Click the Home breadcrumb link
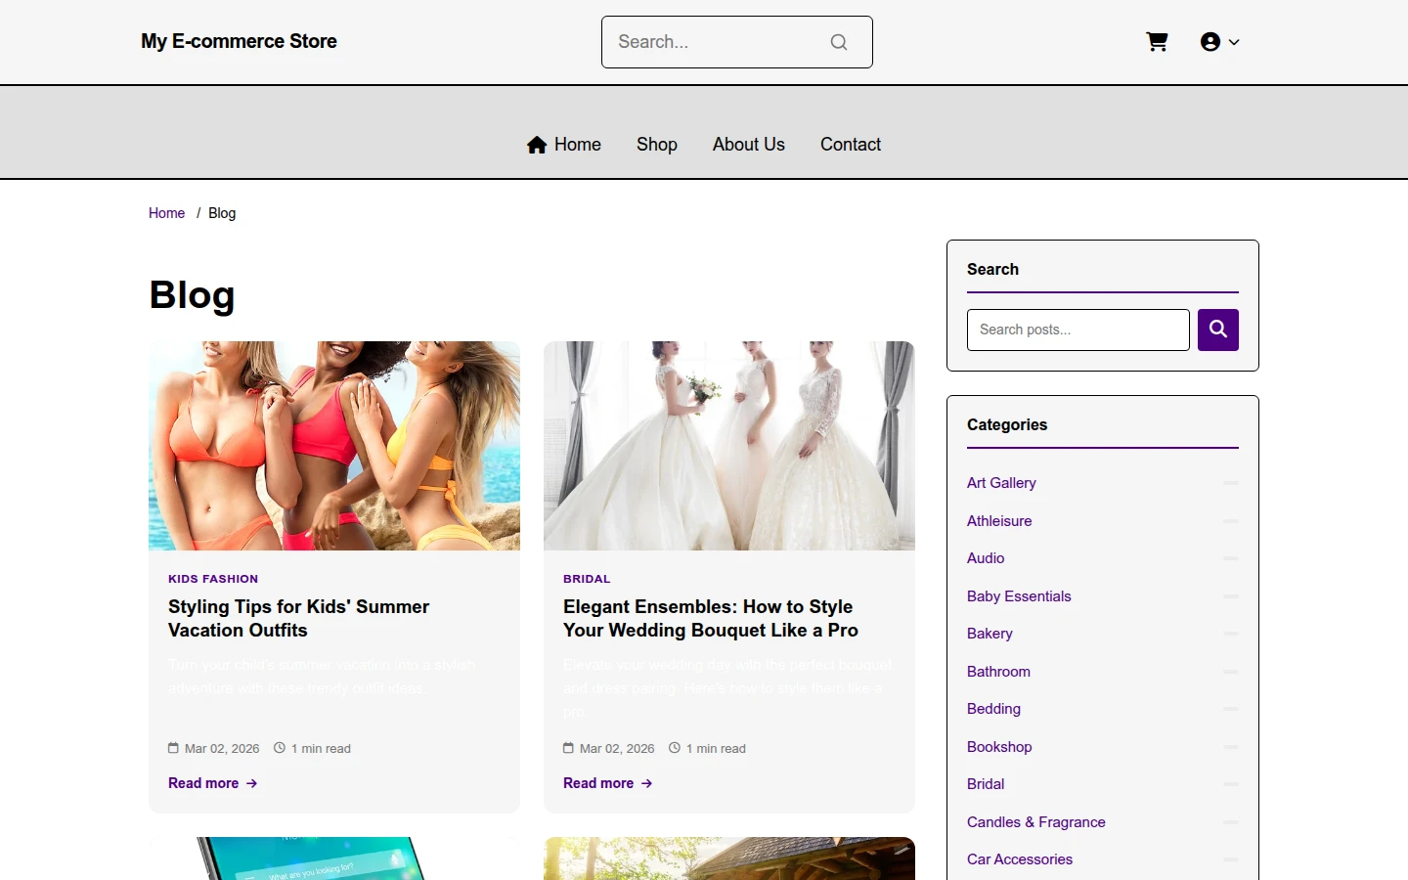This screenshot has height=880, width=1408. 166,213
